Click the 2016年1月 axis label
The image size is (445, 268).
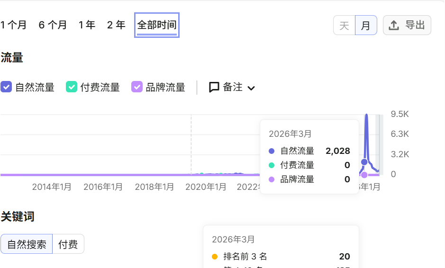pyautogui.click(x=103, y=187)
